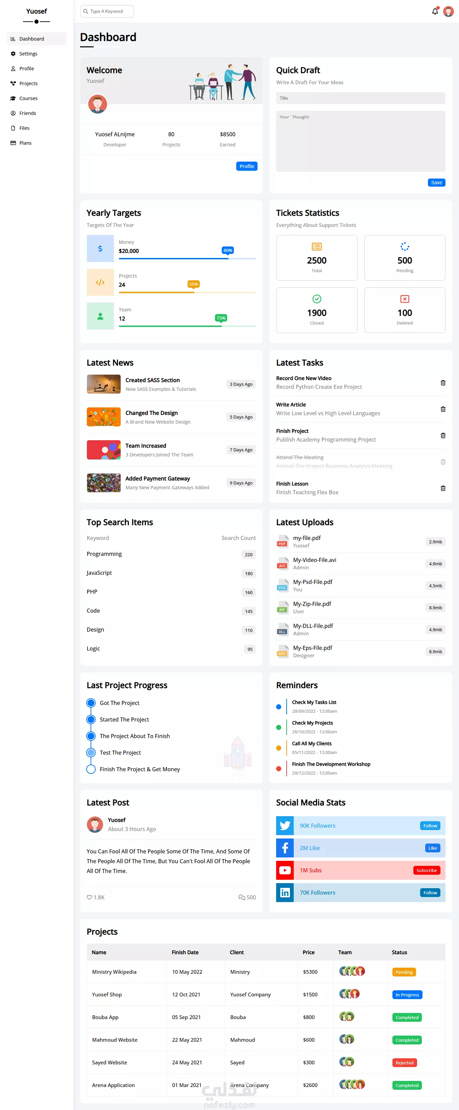Click the Projects code target icon

click(x=100, y=282)
